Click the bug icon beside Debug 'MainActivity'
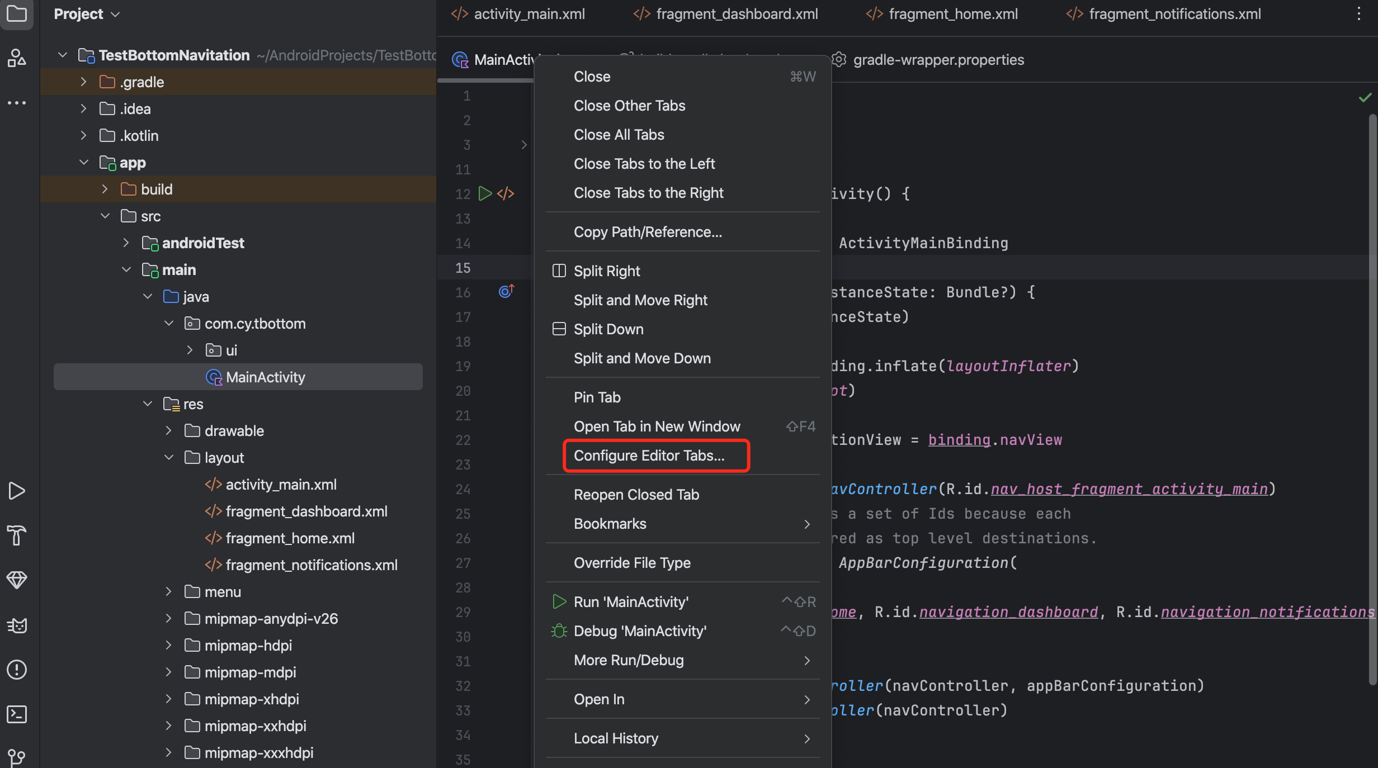 tap(559, 631)
